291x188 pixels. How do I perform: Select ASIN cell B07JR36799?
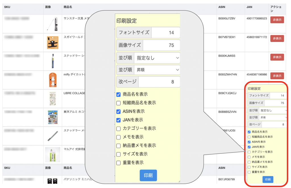coord(226,179)
